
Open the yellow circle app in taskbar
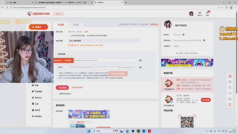[x=138, y=131]
